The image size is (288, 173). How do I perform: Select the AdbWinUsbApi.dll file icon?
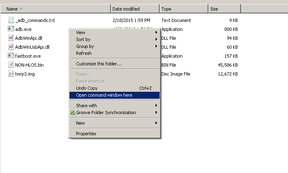pyautogui.click(x=11, y=47)
